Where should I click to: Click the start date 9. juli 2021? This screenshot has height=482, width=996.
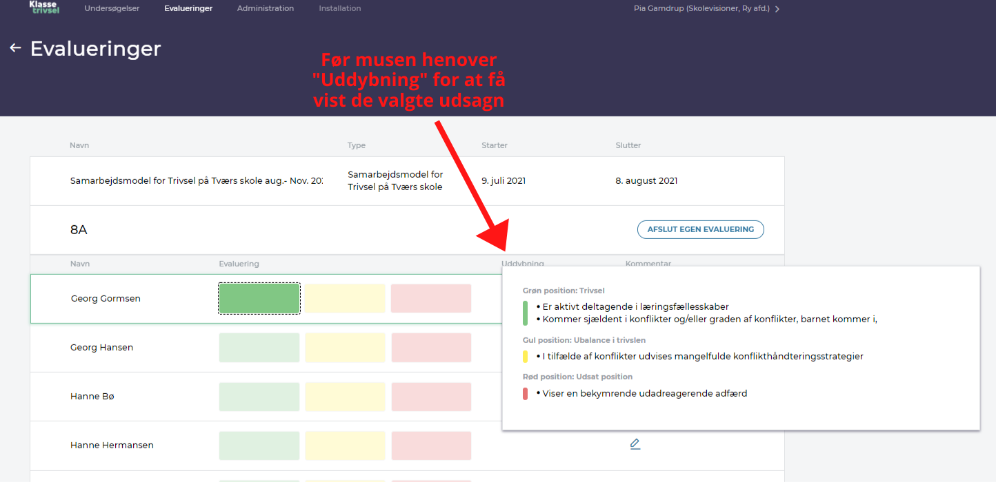[504, 181]
